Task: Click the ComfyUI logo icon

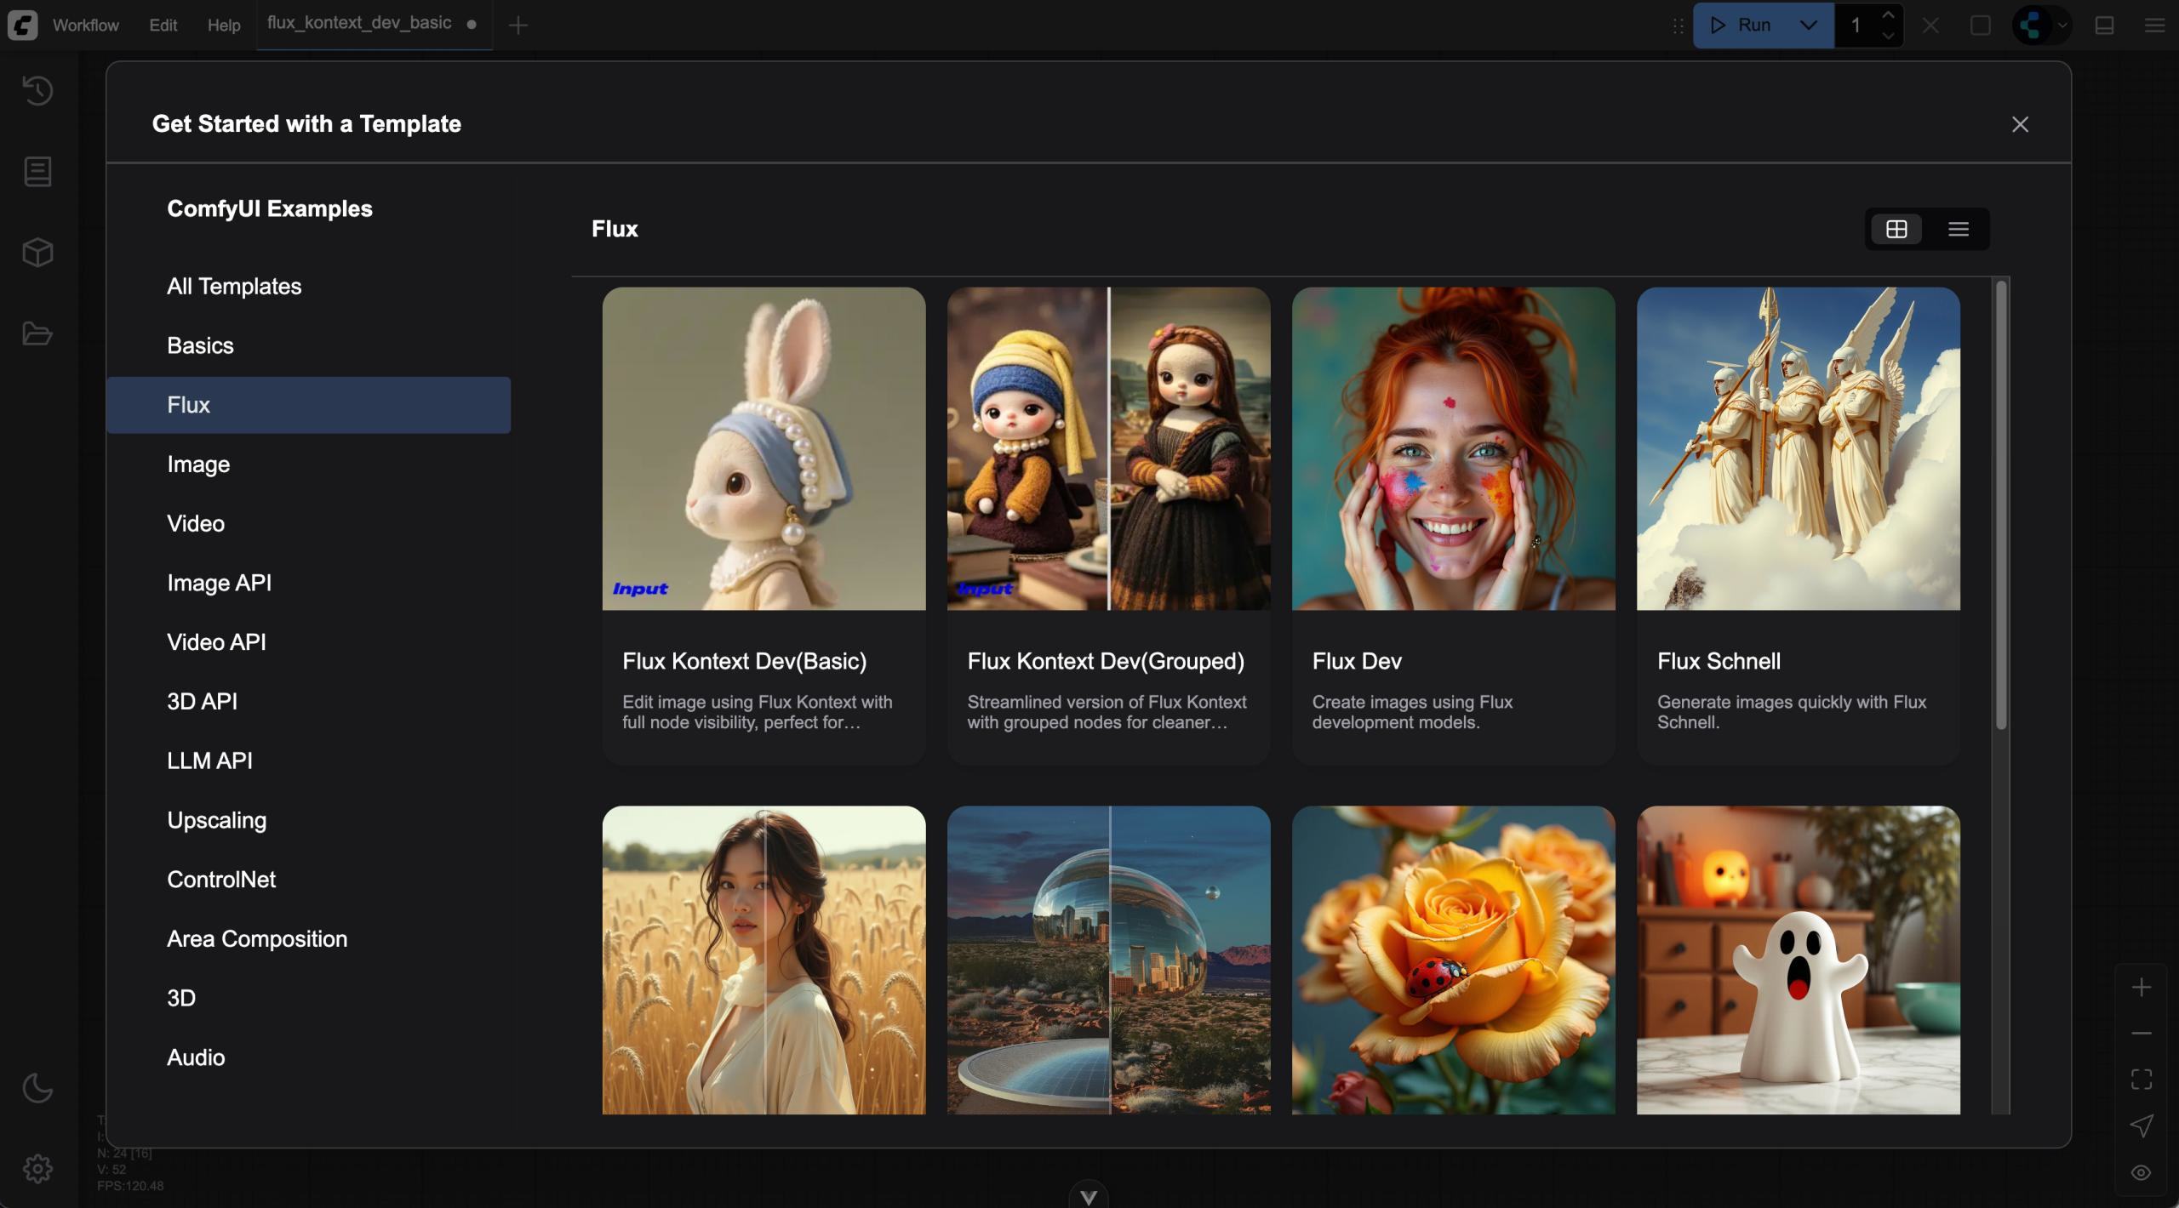Action: pyautogui.click(x=23, y=25)
